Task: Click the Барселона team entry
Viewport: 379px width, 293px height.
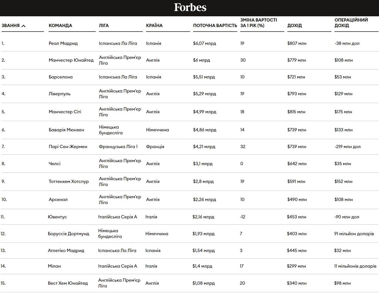Action: click(61, 77)
